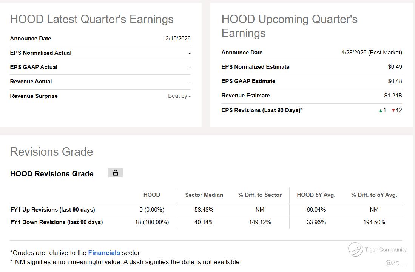
Task: Click the % Diff. to Sector header
Action: [x=260, y=195]
